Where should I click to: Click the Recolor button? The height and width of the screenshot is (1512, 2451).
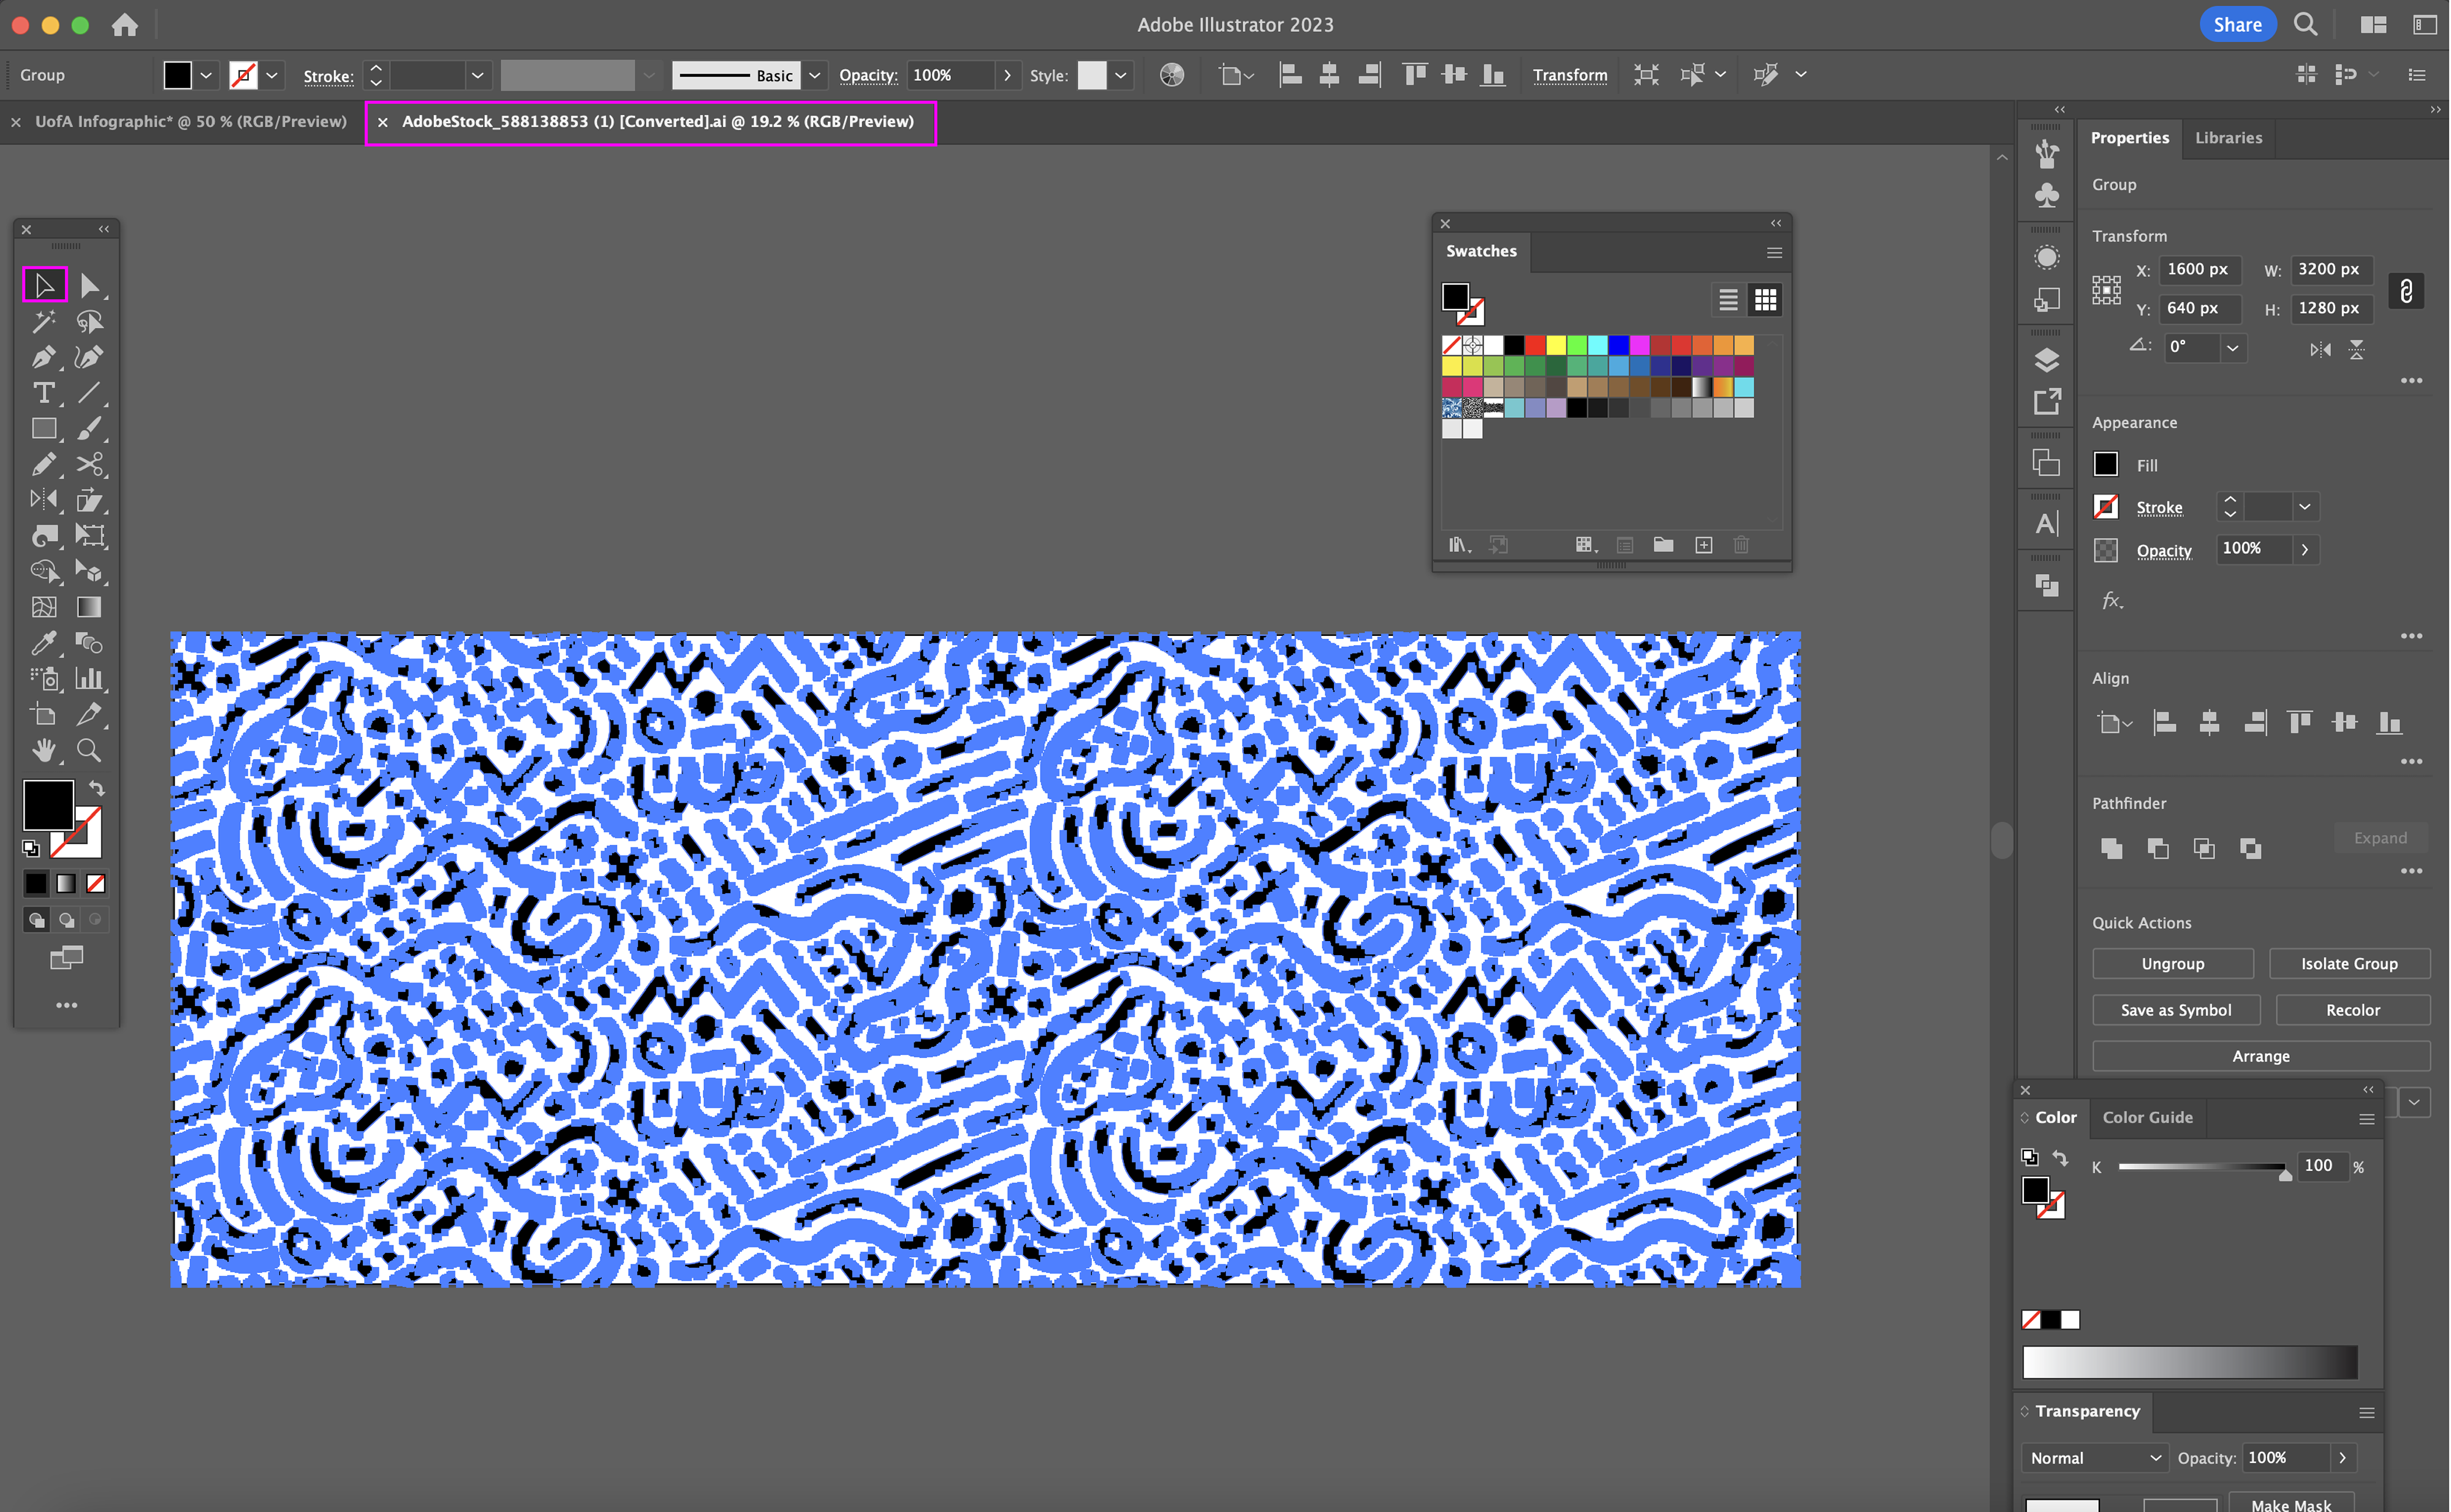[x=2352, y=1009]
